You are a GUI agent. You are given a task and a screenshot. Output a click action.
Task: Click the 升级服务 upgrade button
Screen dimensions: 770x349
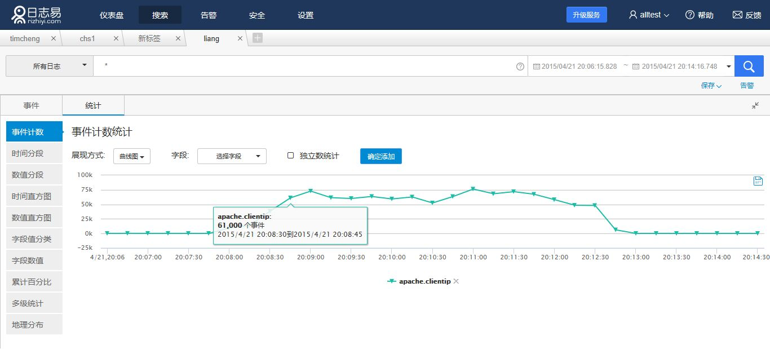pyautogui.click(x=586, y=15)
